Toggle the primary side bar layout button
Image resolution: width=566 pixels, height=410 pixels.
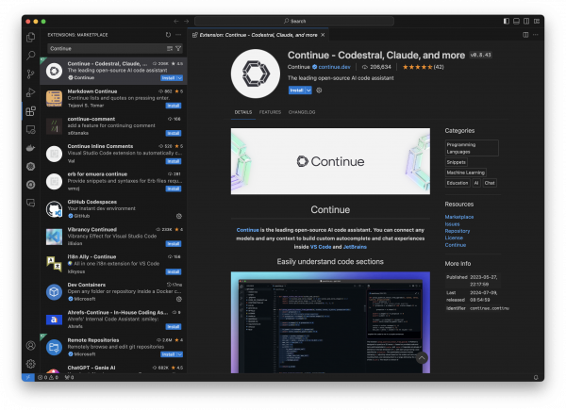(507, 20)
